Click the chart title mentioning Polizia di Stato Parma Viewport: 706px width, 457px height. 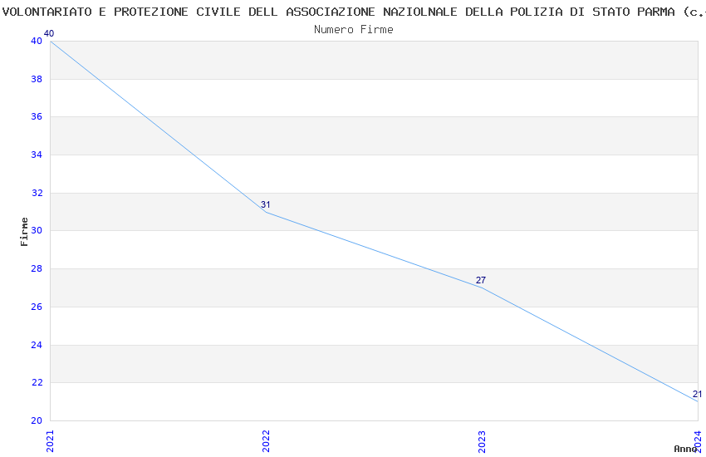tap(353, 12)
